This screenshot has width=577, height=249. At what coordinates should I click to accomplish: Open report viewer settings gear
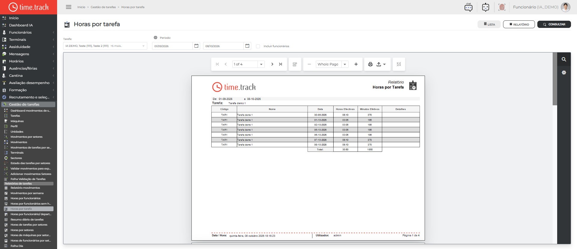point(564,73)
